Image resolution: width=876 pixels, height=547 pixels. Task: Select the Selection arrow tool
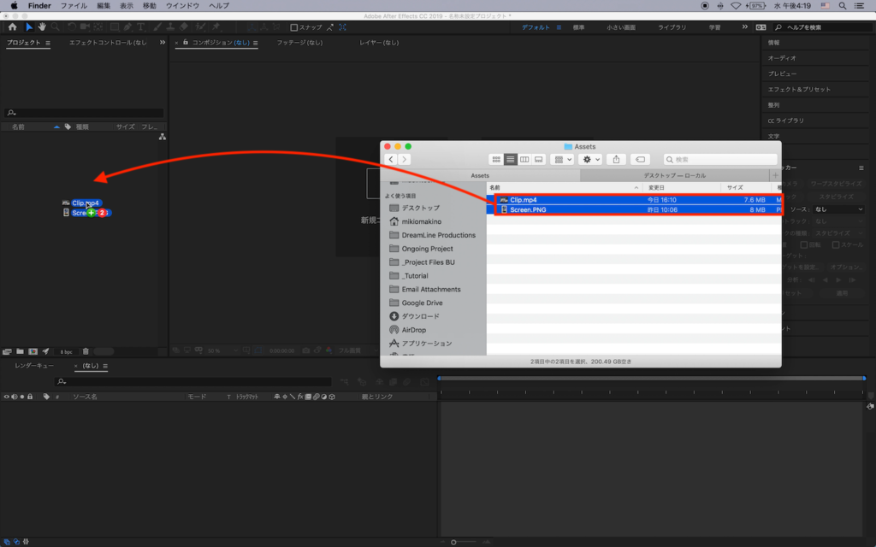(29, 26)
